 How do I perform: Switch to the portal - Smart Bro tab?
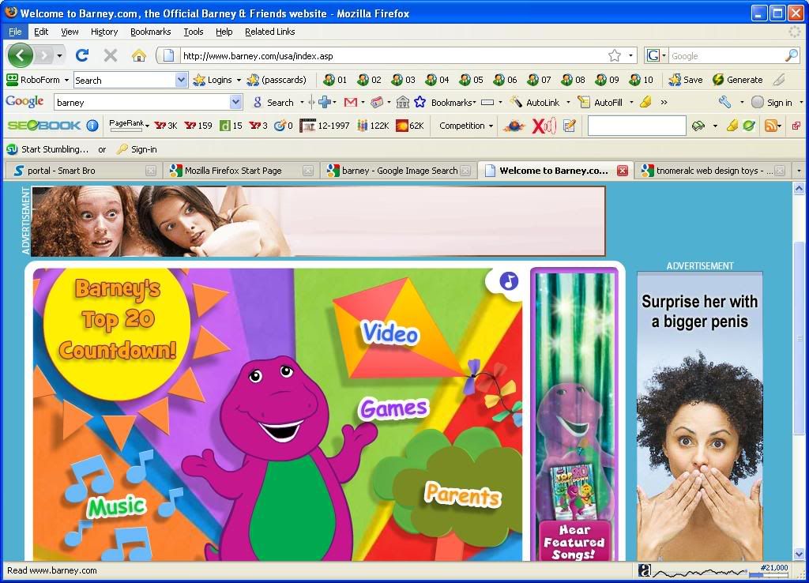[x=82, y=171]
